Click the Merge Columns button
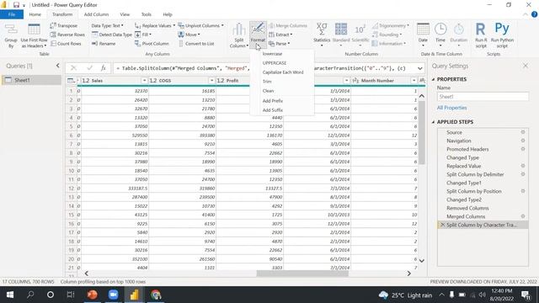 coord(288,25)
